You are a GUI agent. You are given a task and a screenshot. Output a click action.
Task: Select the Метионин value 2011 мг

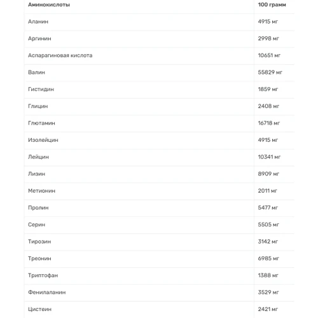pyautogui.click(x=268, y=191)
